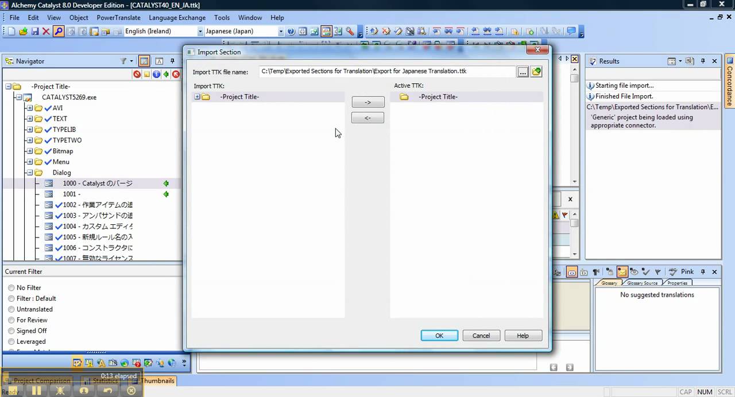Click the pause button in recording overlay
The image size is (735, 397).
coord(36,390)
